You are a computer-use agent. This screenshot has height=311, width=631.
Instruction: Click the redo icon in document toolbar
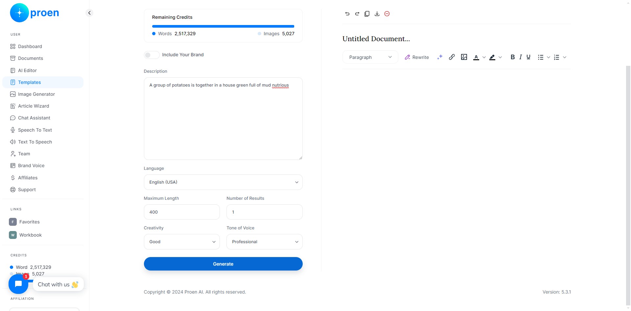(x=357, y=14)
